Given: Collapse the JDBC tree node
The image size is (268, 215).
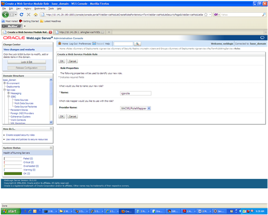Looking at the screenshot, I should tap(8, 96).
